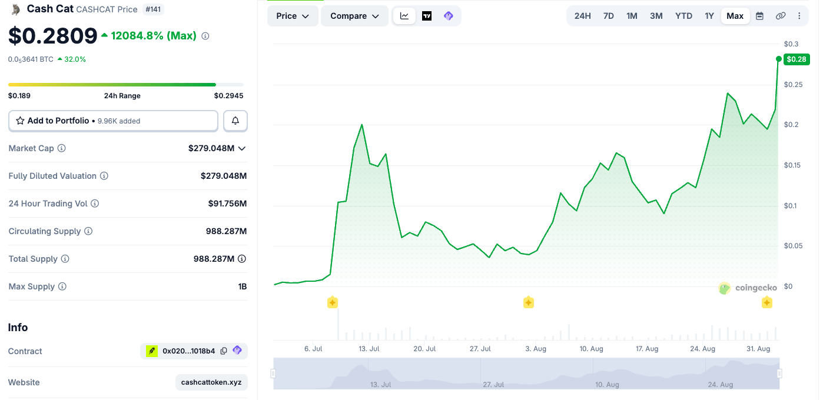Click the 24h Range progress bar
This screenshot has width=823, height=400.
[x=125, y=85]
